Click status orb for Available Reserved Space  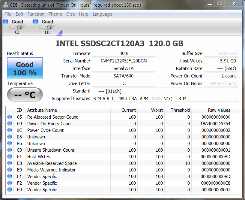point(10,163)
